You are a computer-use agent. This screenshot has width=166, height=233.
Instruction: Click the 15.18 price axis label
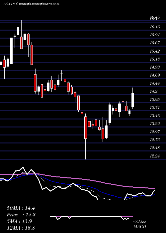pos(155,59)
